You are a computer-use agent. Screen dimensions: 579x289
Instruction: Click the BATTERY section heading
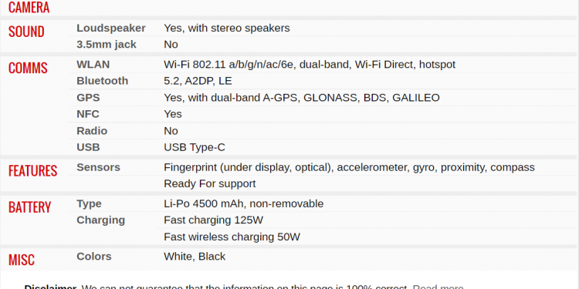(29, 207)
